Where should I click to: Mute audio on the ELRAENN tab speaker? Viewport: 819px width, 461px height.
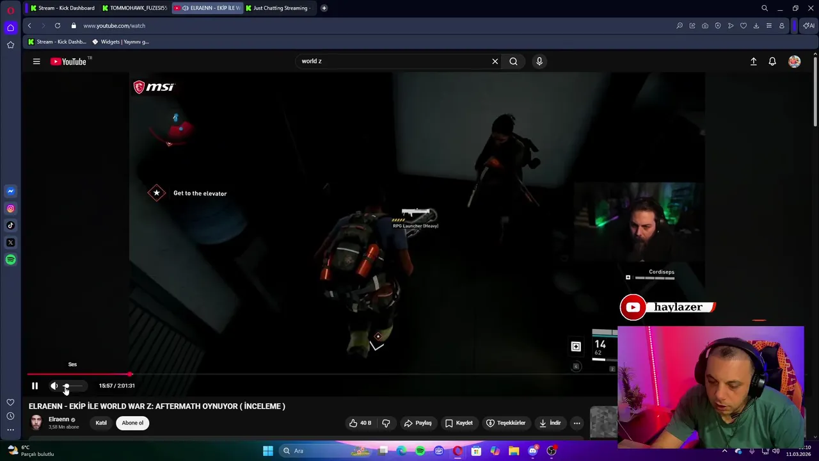[185, 8]
